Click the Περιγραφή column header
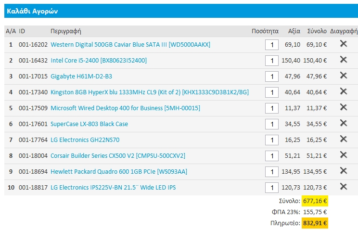This screenshot has height=230, width=358. [66, 31]
